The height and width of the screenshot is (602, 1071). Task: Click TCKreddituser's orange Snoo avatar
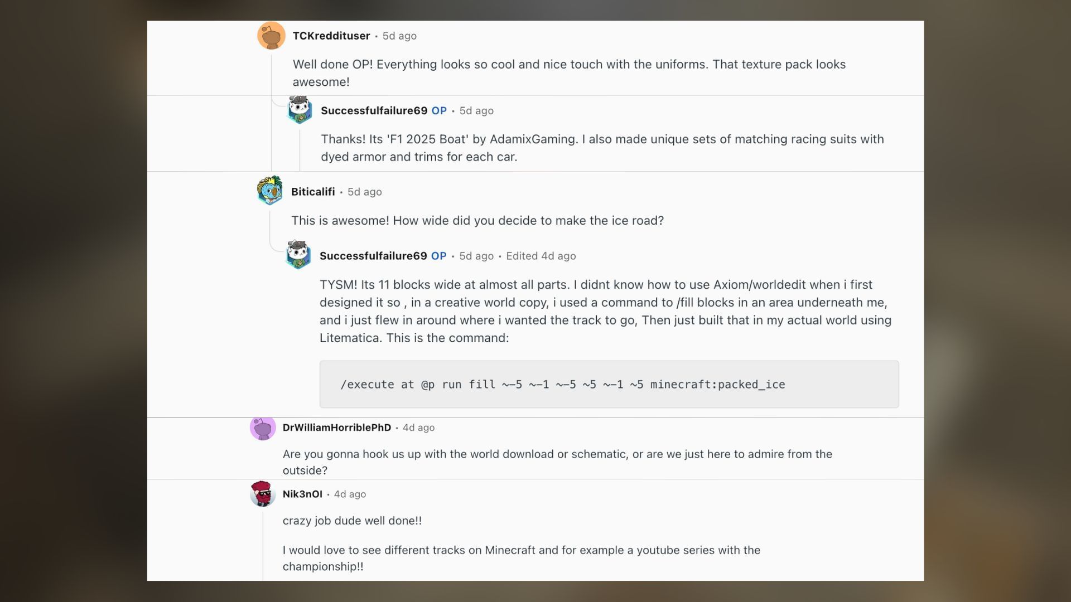coord(271,35)
